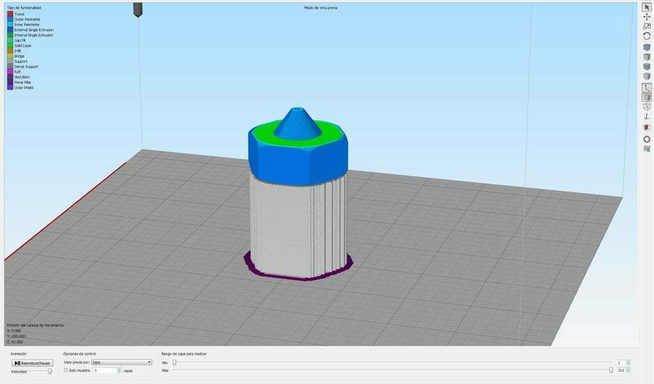Toggle the solid model rendering icon

(646, 97)
